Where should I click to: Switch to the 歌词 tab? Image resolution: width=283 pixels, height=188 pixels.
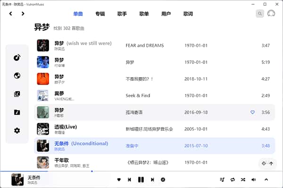click(x=188, y=14)
